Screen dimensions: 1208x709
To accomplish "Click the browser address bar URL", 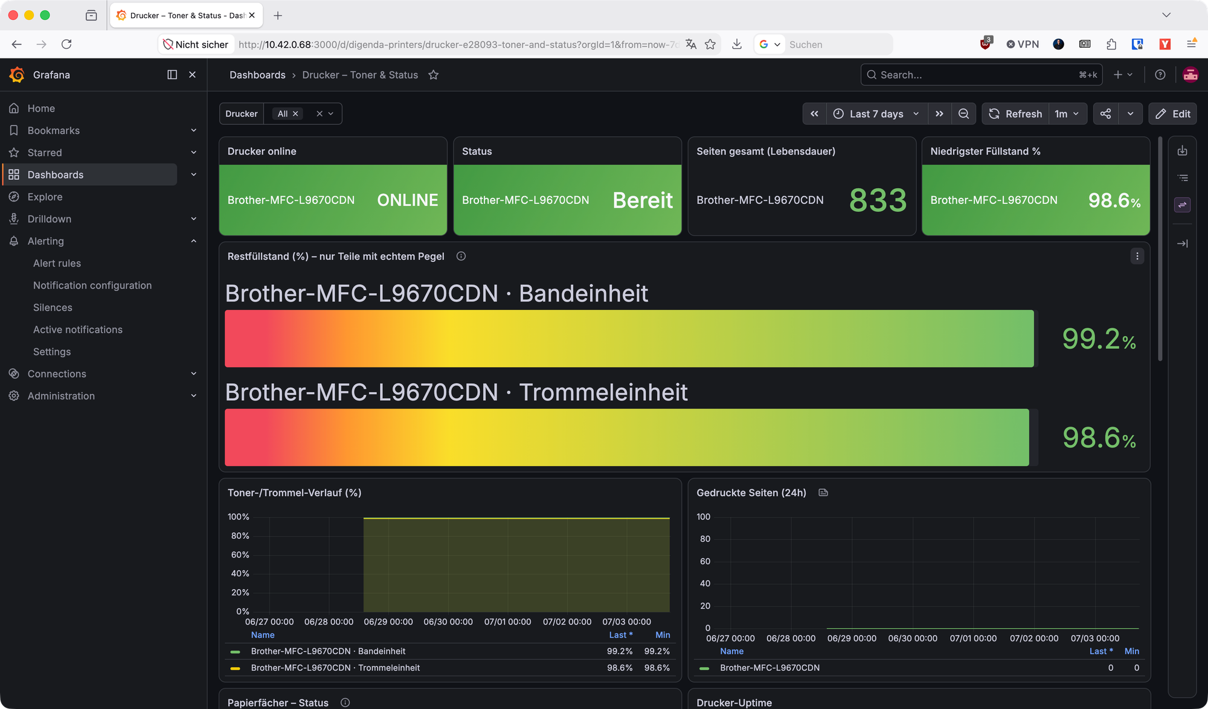I will [x=458, y=45].
